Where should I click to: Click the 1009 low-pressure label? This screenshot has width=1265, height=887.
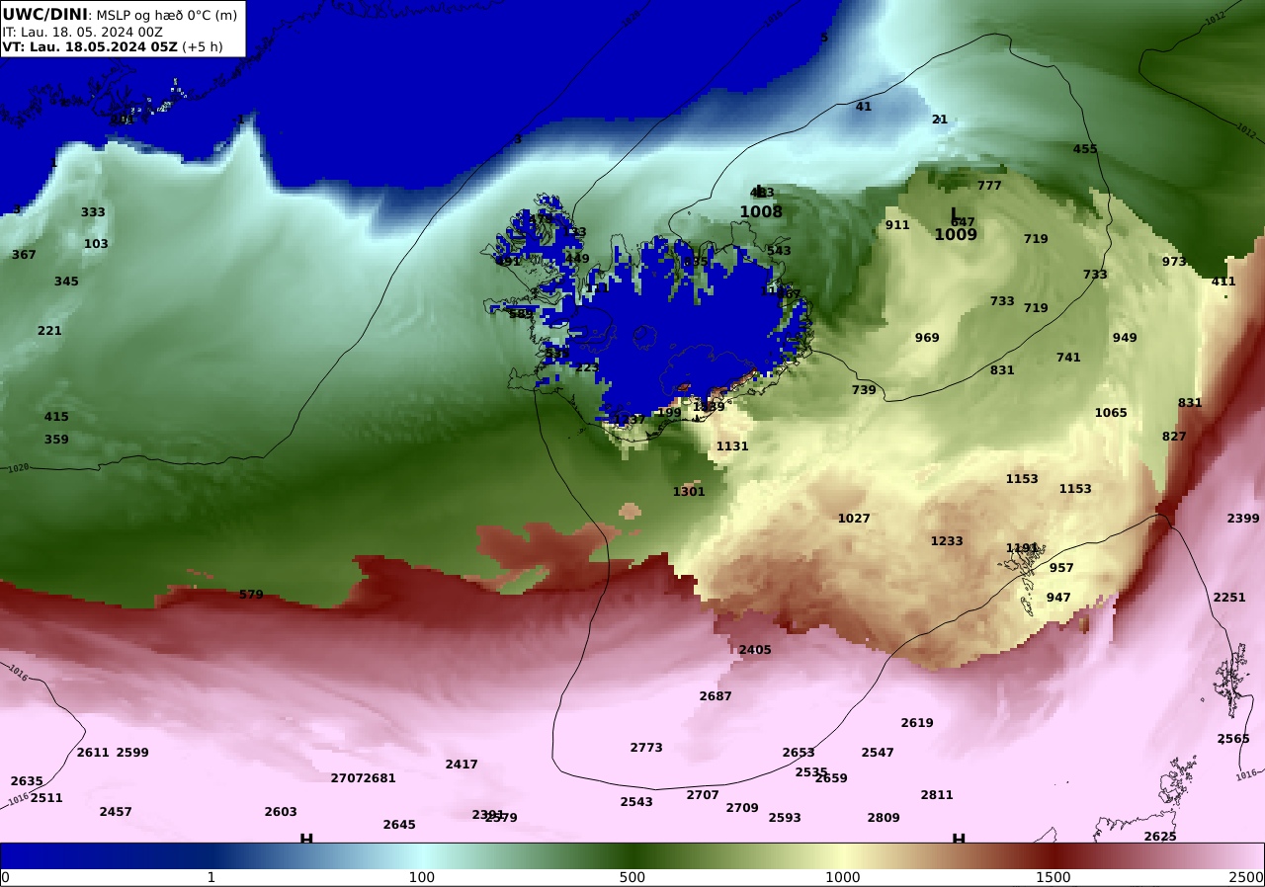click(x=956, y=235)
